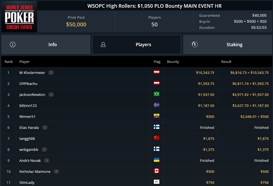Click result $2,646.91 + $500
Viewport: 273px width, 186px height.
(x=254, y=117)
